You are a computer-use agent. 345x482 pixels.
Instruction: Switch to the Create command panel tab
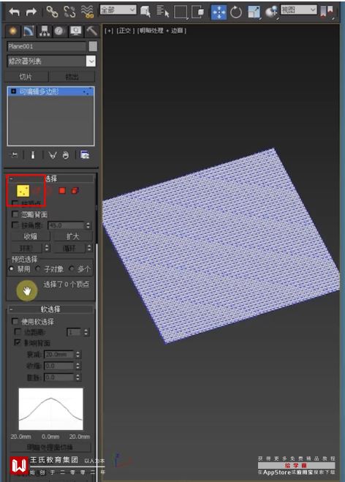point(13,31)
